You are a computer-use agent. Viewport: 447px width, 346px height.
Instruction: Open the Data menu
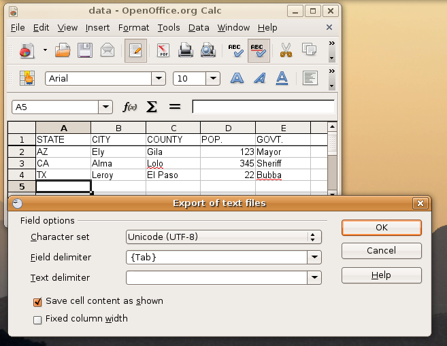tap(199, 28)
